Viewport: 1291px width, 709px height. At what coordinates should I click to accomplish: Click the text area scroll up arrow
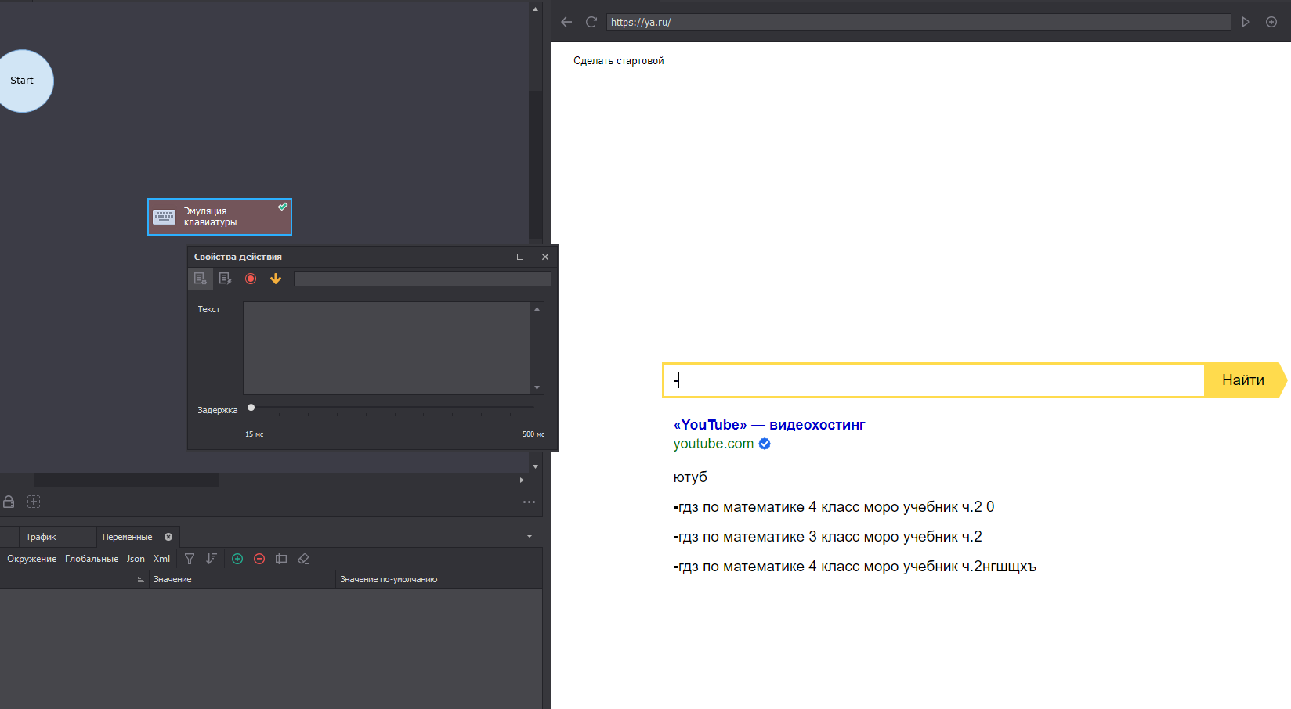(x=537, y=308)
